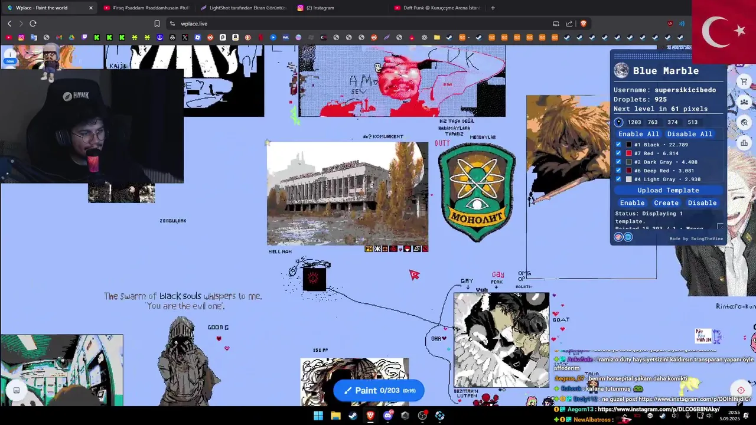Image resolution: width=756 pixels, height=425 pixels.
Task: Click the Brave browser taskbar icon
Action: tap(370, 416)
